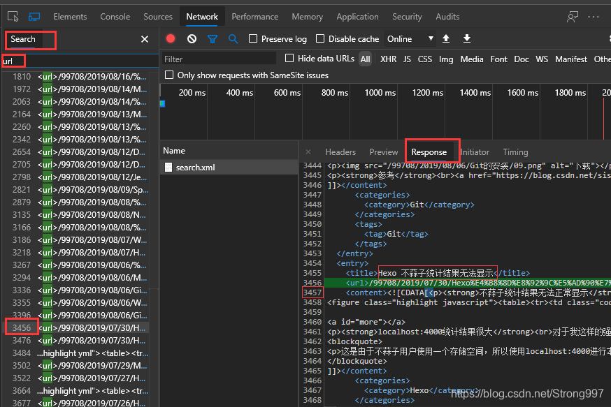Show the Preview tab of request

tap(383, 152)
